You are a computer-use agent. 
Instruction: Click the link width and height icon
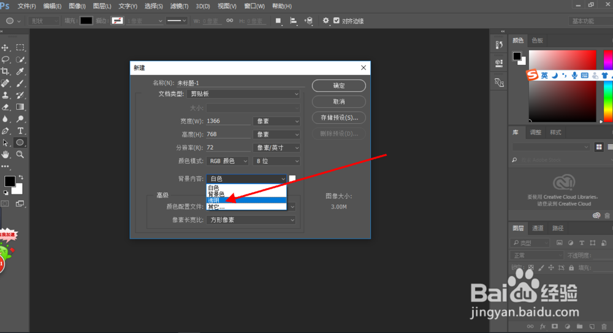click(229, 21)
